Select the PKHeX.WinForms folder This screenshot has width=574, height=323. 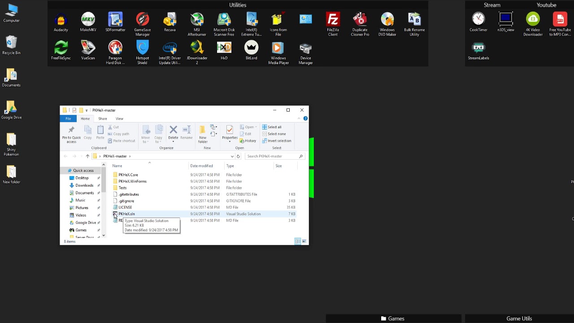click(132, 181)
